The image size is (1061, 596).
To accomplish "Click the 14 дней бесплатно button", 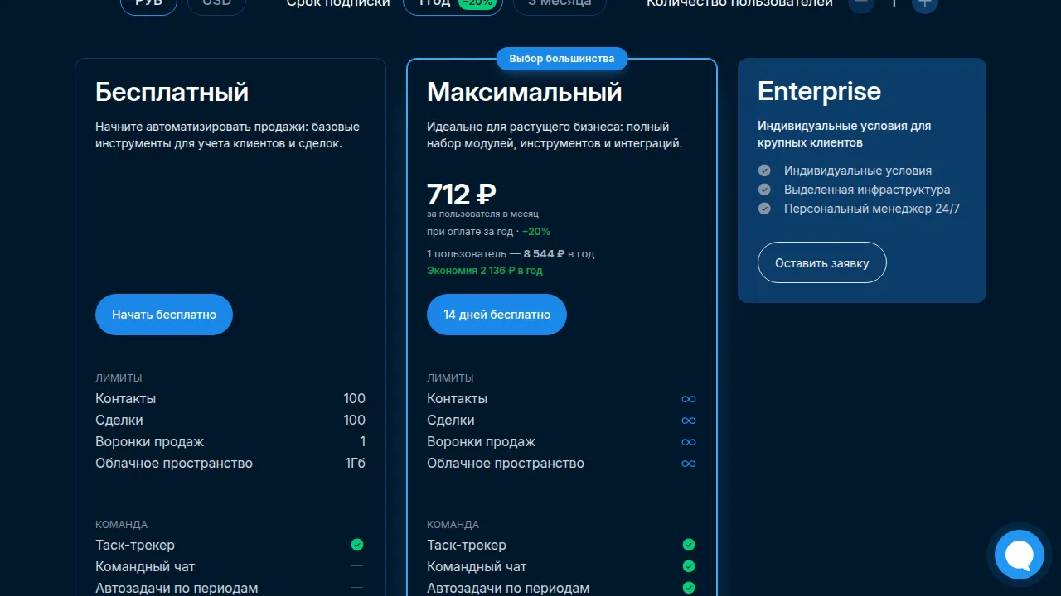I will click(x=497, y=315).
